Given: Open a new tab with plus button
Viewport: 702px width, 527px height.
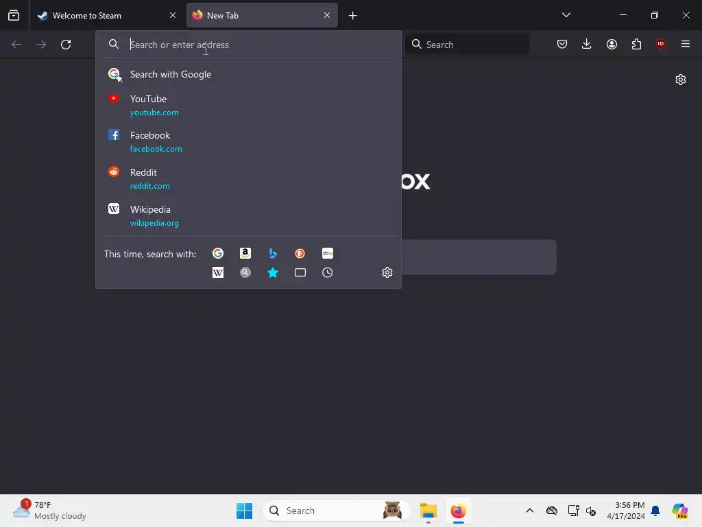Looking at the screenshot, I should [353, 16].
